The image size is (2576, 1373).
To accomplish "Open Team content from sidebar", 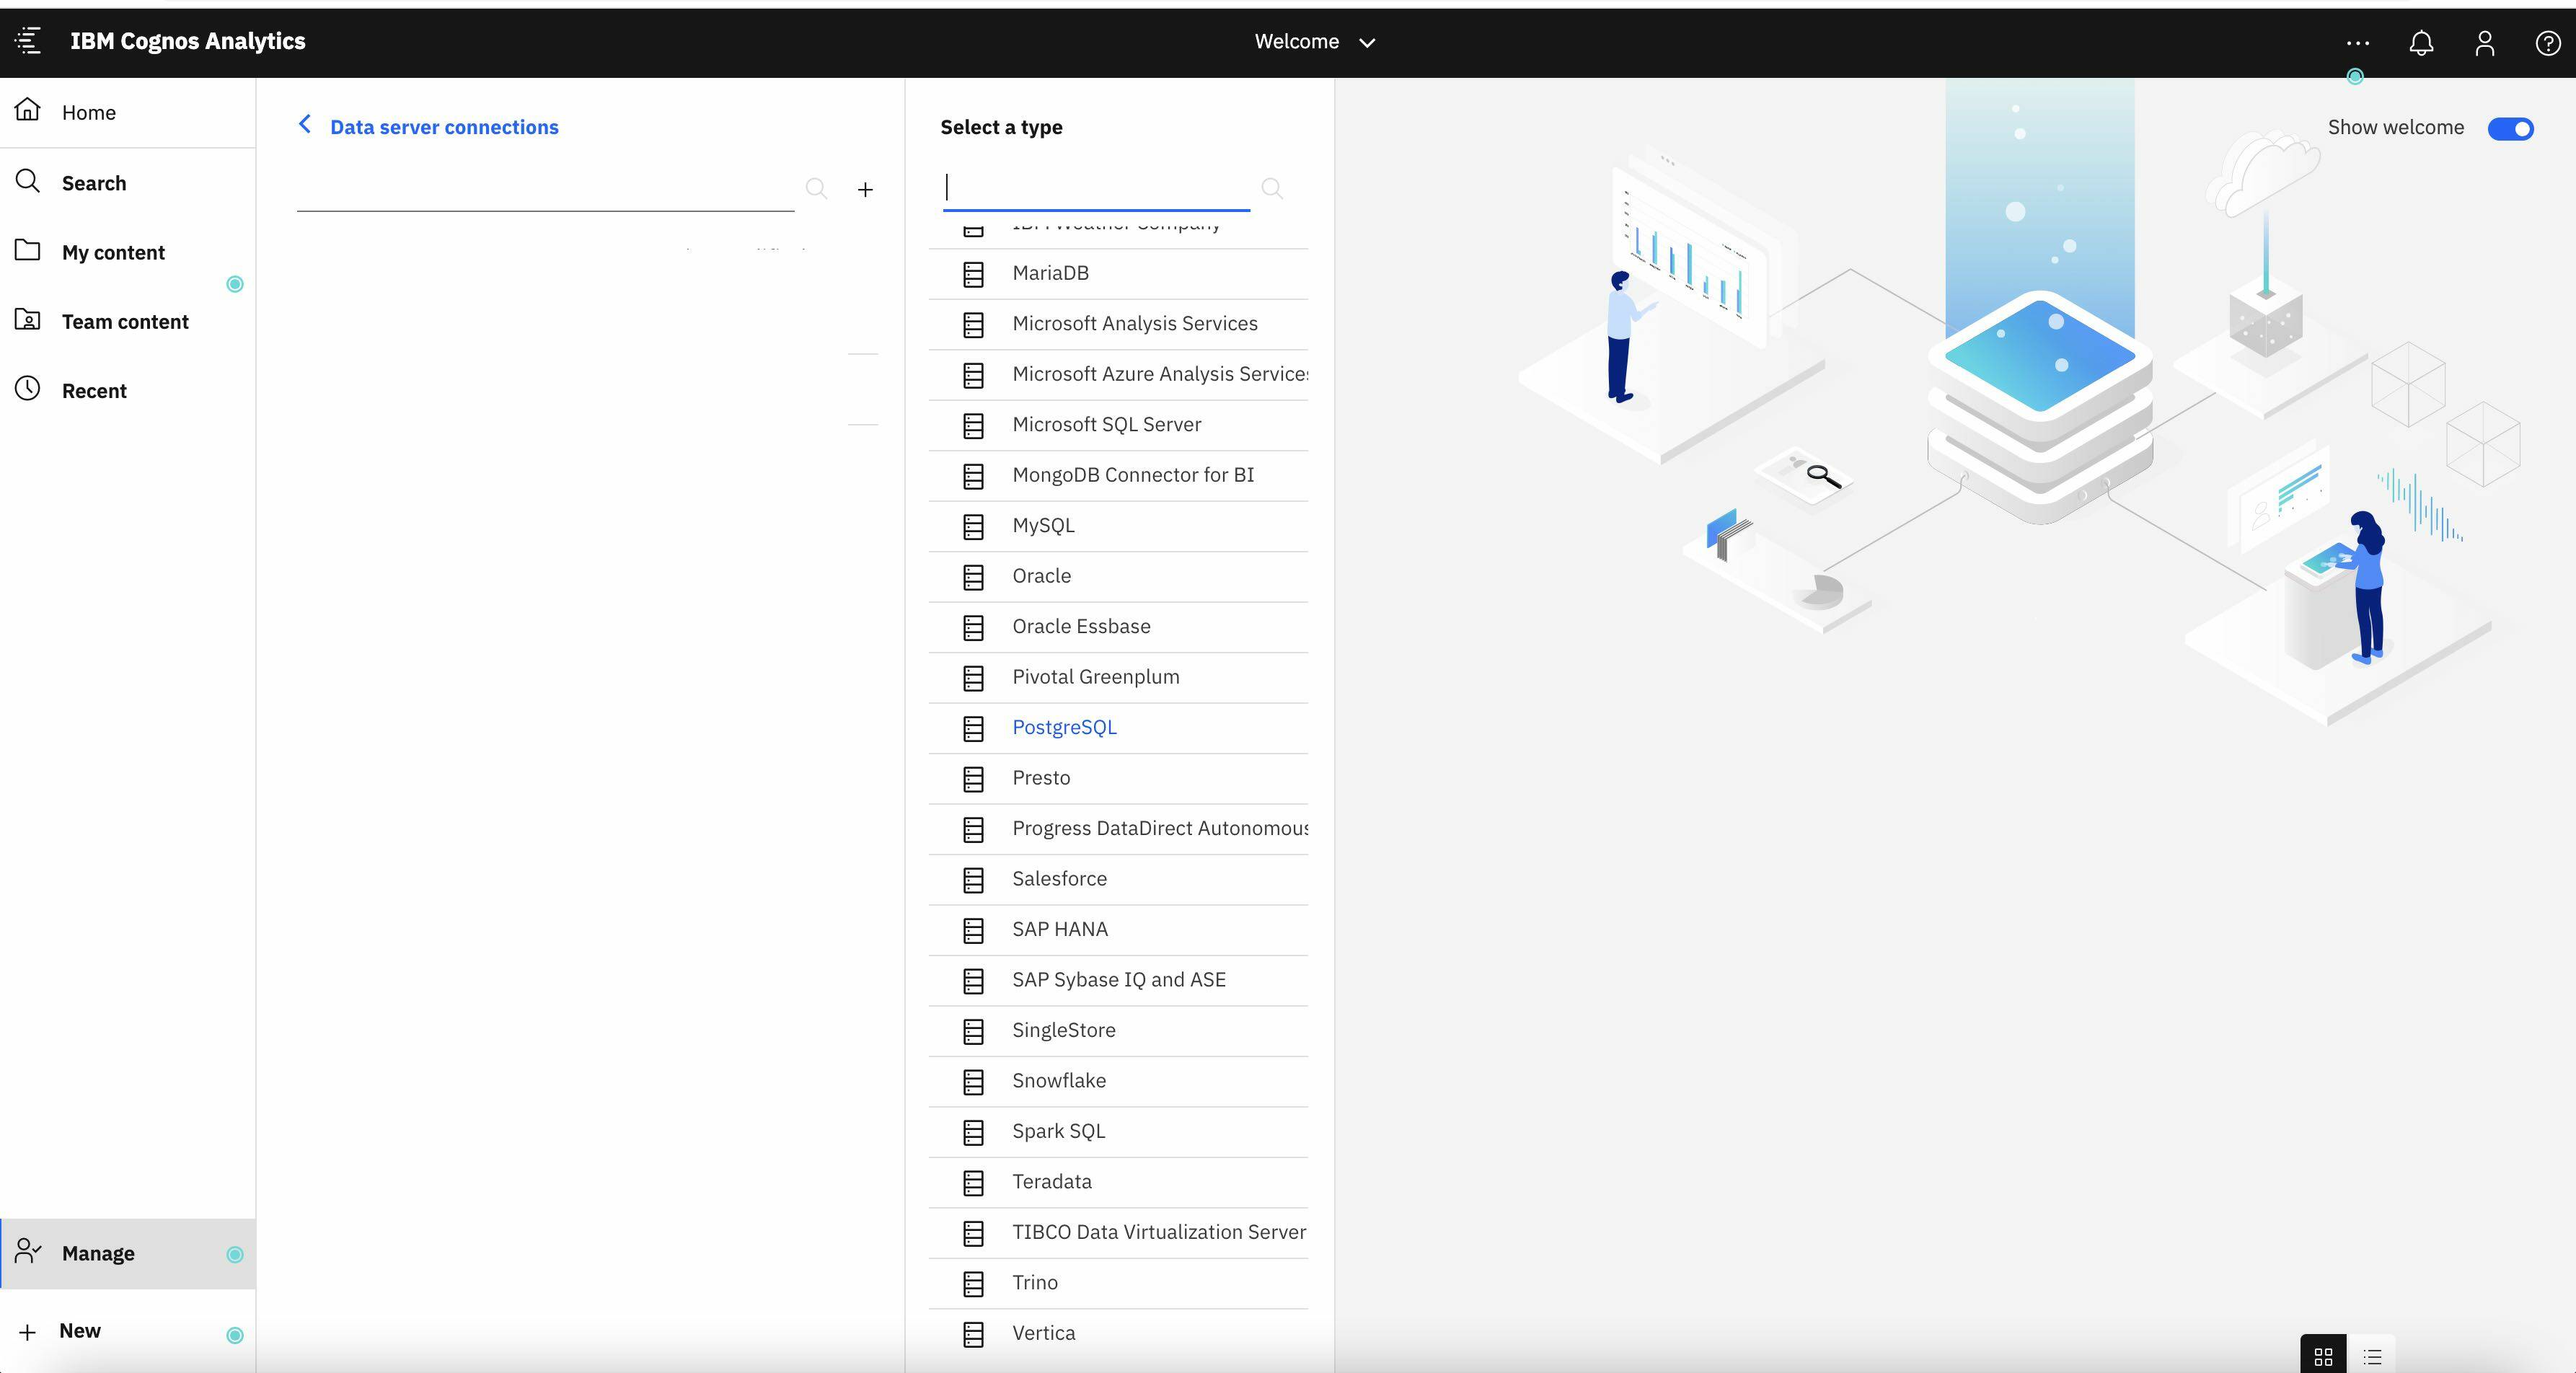I will pyautogui.click(x=125, y=321).
